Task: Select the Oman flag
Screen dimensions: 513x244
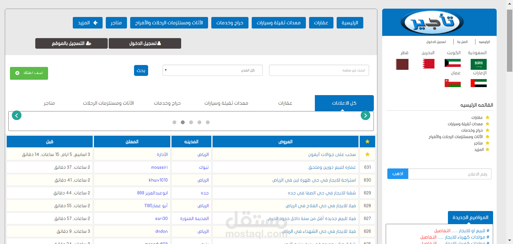Action: [x=452, y=83]
